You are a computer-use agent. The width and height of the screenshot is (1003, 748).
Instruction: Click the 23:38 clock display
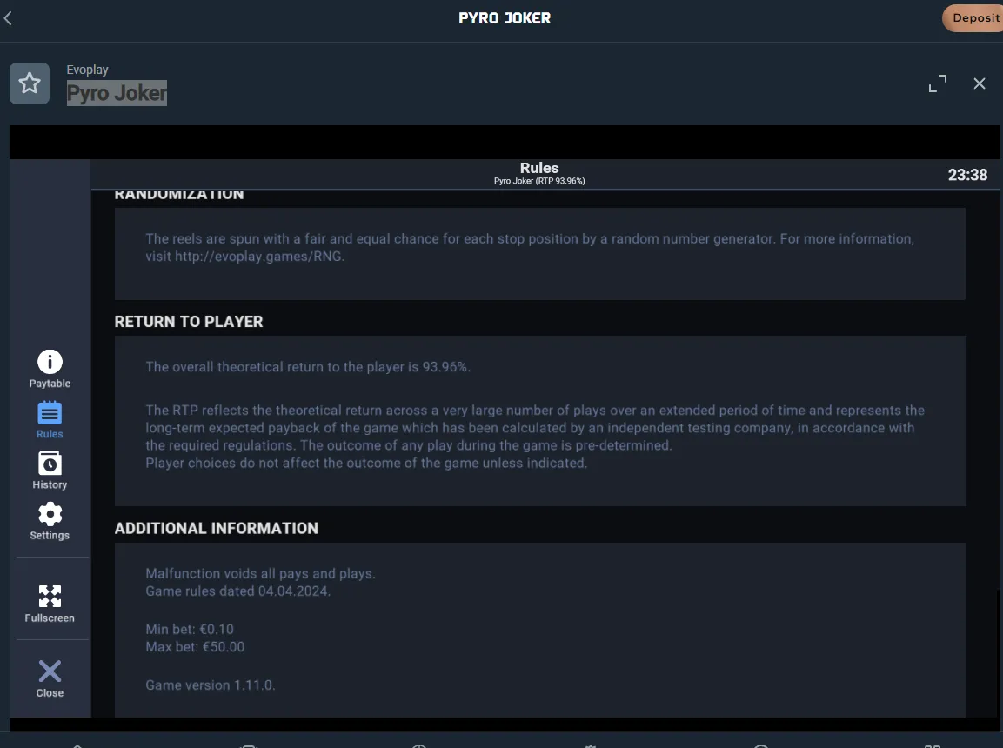click(967, 175)
